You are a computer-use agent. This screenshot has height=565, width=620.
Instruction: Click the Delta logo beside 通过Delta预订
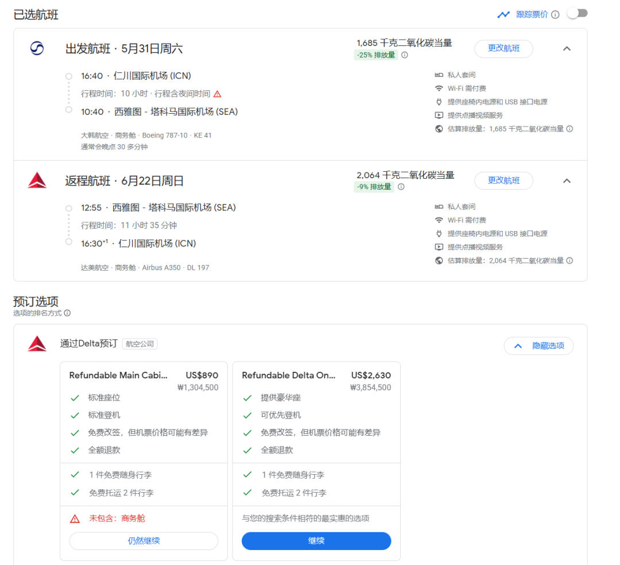click(37, 343)
